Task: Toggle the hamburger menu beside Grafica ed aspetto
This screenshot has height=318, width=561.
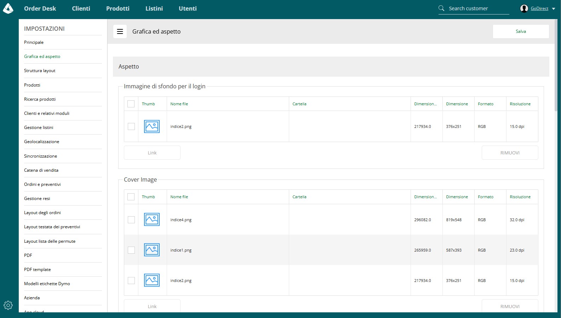Action: point(120,31)
